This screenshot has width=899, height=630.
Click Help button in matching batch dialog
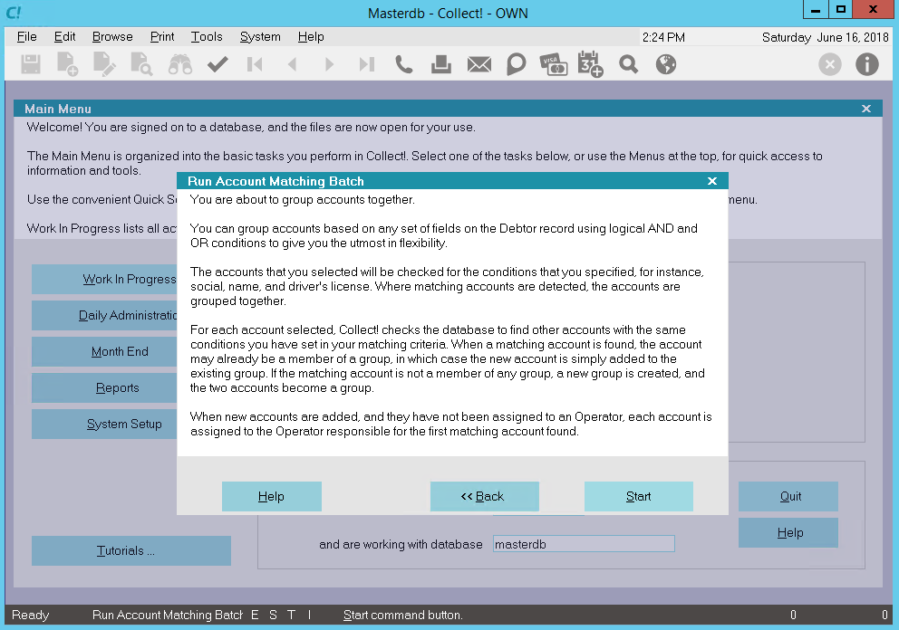[x=271, y=497]
